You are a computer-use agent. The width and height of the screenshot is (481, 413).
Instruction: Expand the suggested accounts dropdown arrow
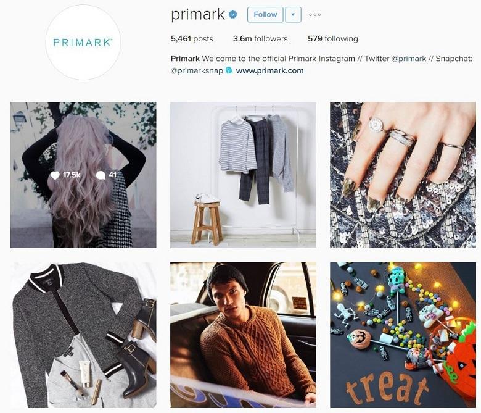294,15
